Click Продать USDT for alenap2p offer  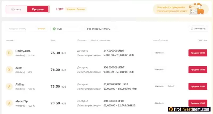[x=198, y=103]
